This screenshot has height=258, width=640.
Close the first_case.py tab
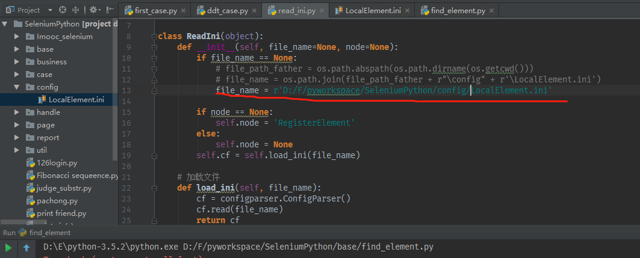pyautogui.click(x=182, y=11)
